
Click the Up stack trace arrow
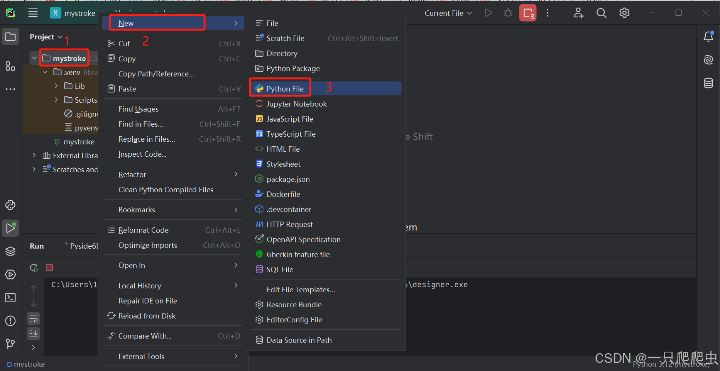click(34, 288)
